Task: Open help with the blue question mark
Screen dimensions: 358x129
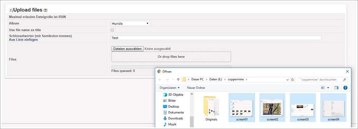Action: 345,88
